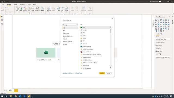Screen dimensions: 174x98
Task: Open File Explorer from the taskbar
Action: [11, 96]
